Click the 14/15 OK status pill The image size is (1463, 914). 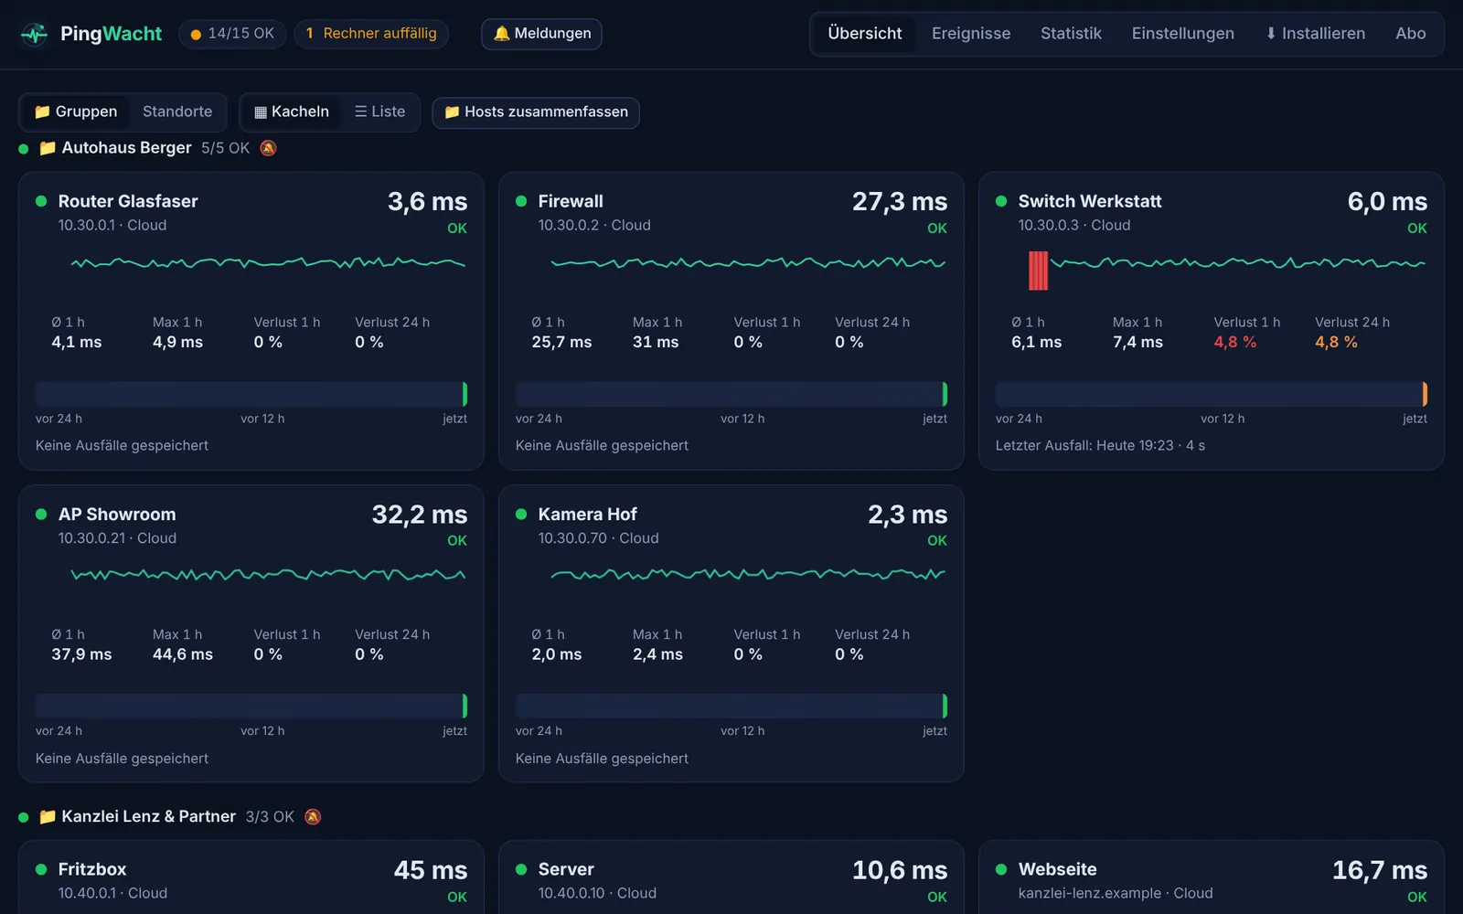tap(232, 34)
